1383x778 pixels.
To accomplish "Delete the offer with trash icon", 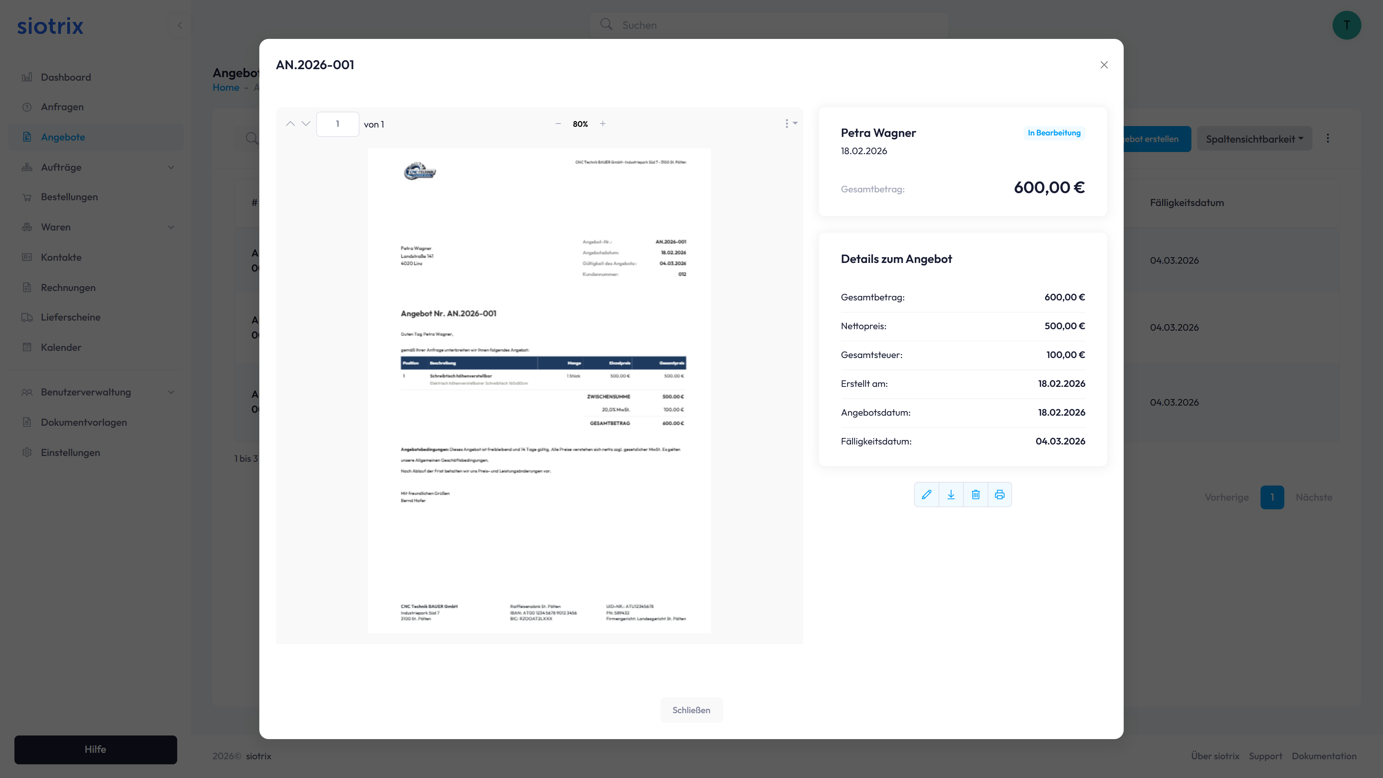I will [x=976, y=495].
